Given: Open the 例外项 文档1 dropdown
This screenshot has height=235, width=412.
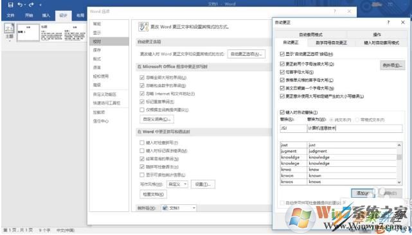Looking at the screenshot, I should (x=179, y=208).
